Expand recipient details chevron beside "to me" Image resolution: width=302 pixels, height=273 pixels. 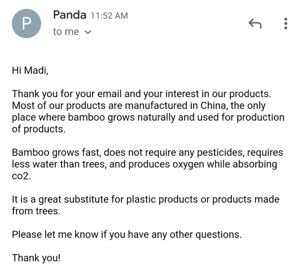click(x=87, y=32)
